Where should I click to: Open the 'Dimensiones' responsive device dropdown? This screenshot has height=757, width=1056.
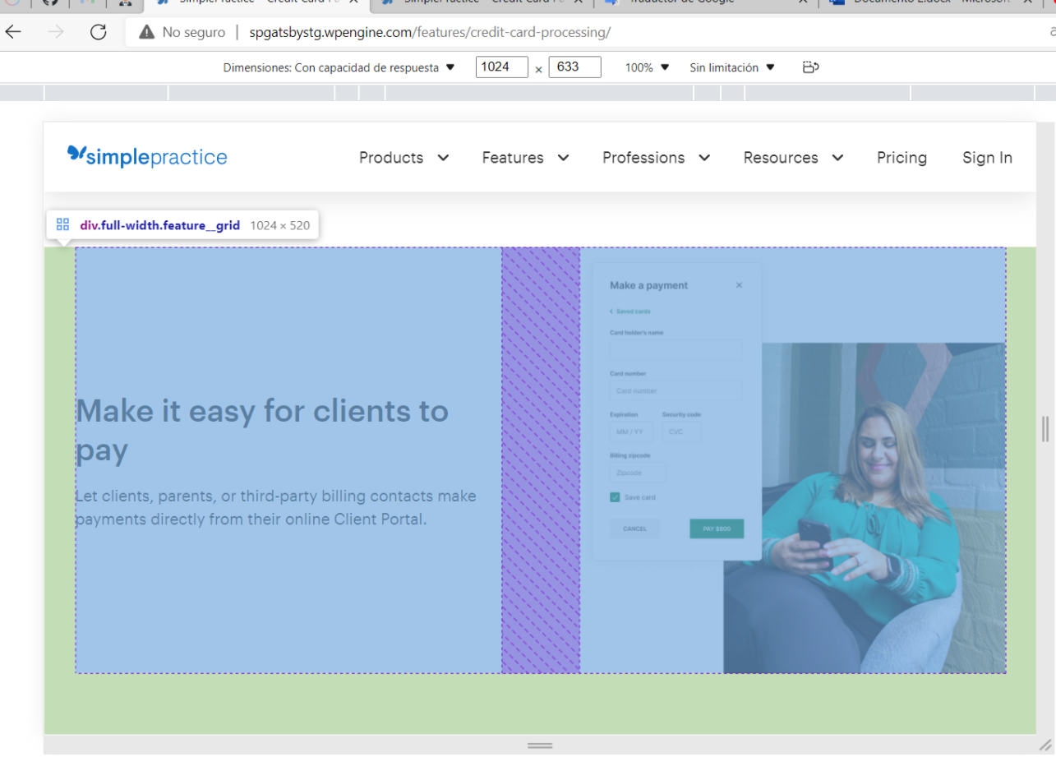point(339,67)
